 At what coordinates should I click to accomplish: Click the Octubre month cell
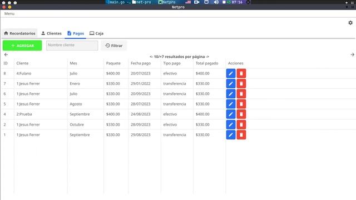(77, 124)
